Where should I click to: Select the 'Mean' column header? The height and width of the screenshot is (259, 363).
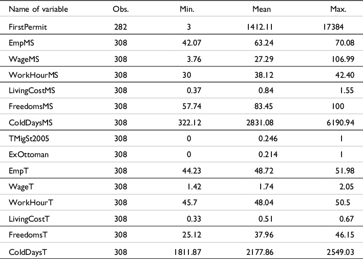(263, 10)
